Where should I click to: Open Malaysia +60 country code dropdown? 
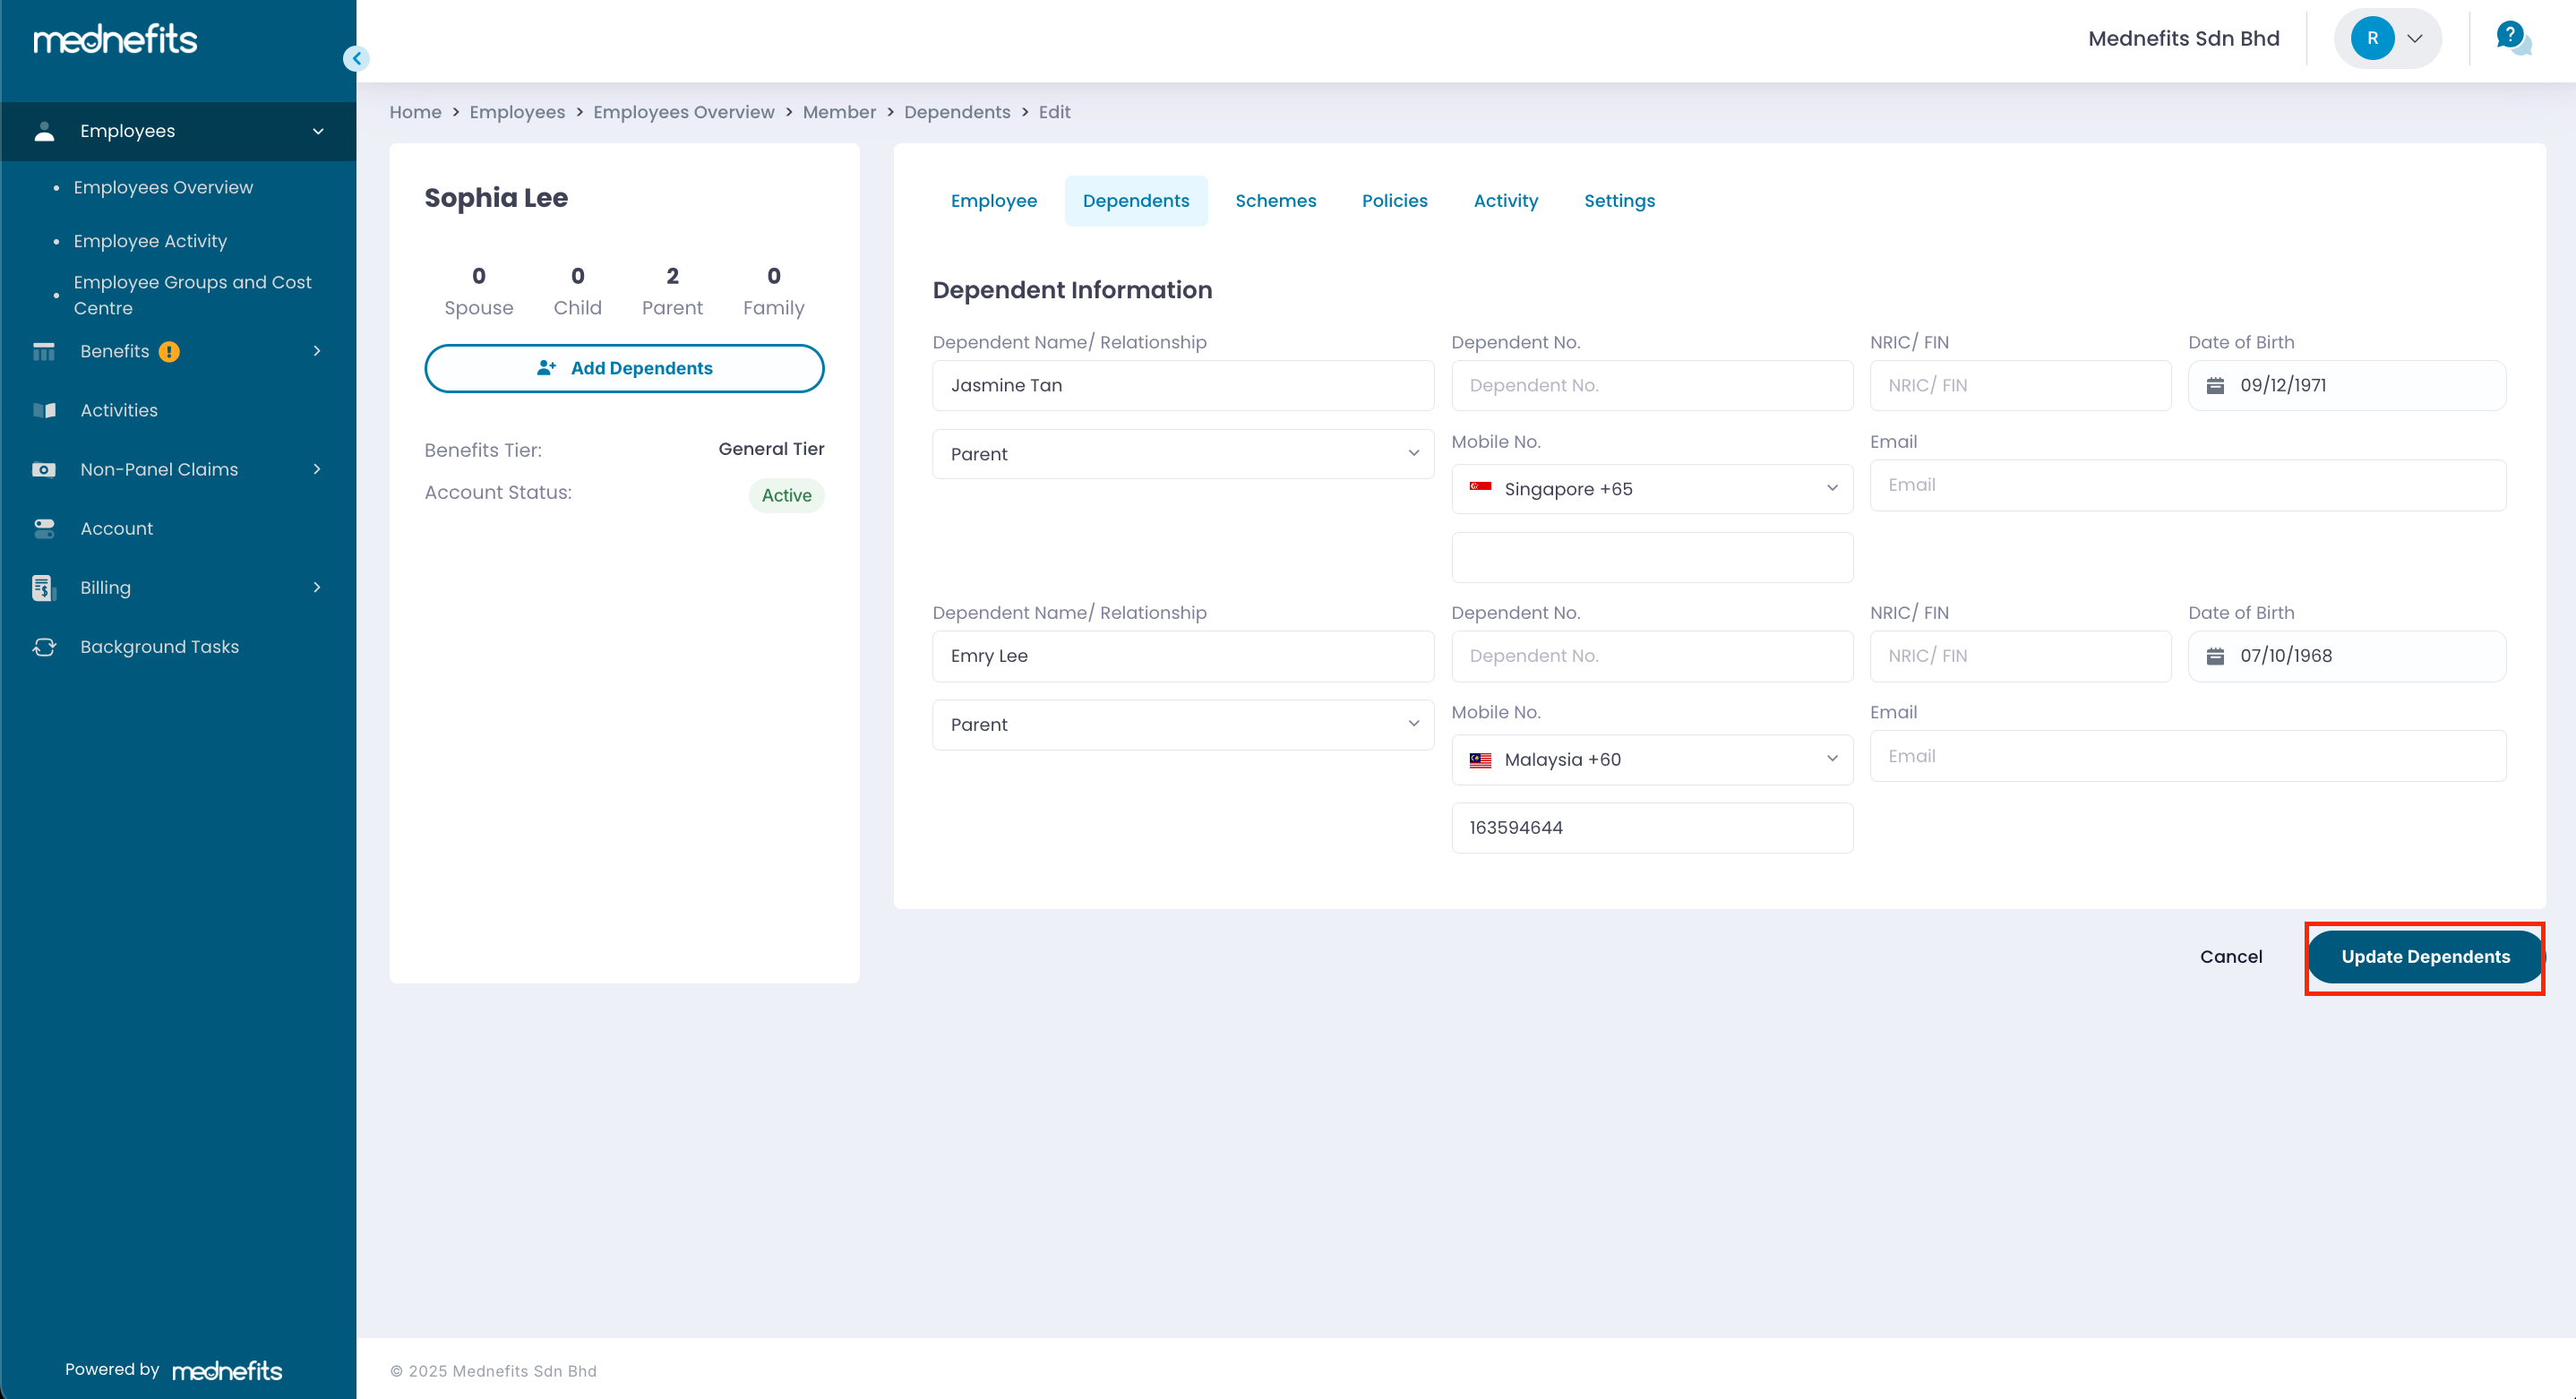tap(1651, 760)
